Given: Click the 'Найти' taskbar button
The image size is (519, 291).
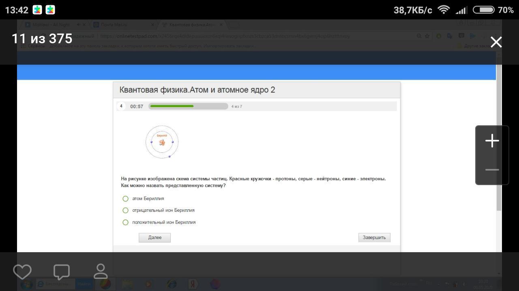Looking at the screenshot, I should click(x=84, y=284).
